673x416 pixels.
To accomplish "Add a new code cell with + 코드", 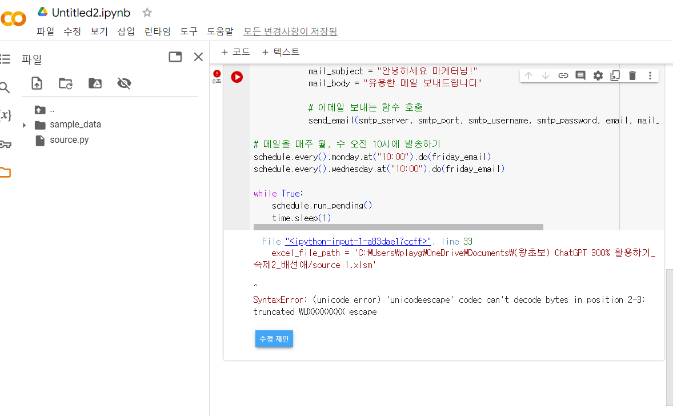I will point(235,52).
